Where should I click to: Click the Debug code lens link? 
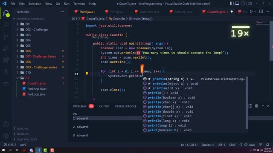pos(104,37)
